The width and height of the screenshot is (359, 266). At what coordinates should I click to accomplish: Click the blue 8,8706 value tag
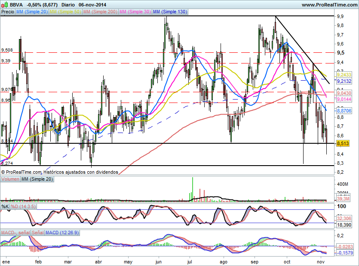click(x=344, y=111)
